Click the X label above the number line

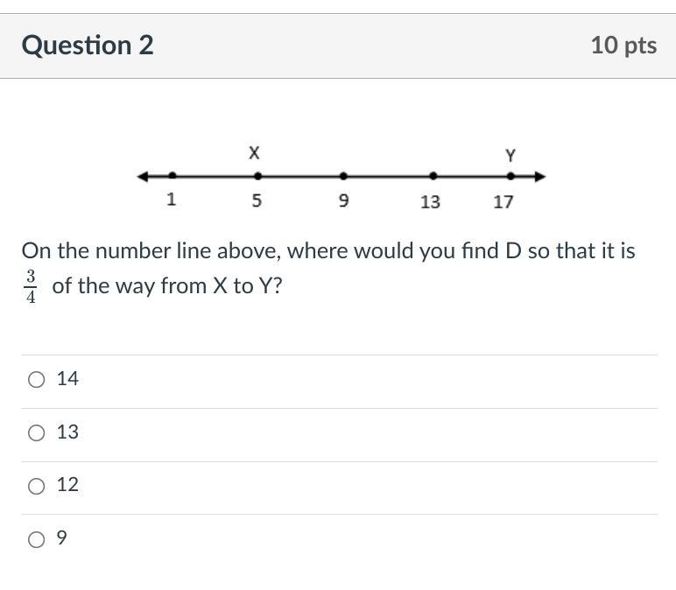pos(254,153)
